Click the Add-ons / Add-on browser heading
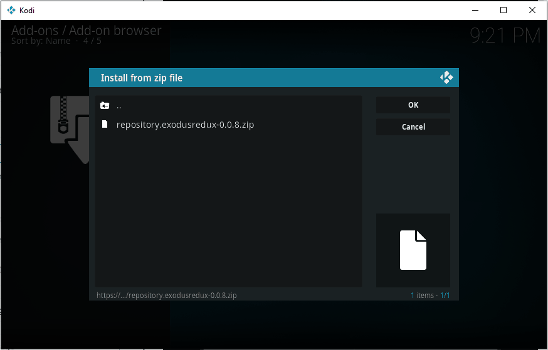 pos(87,30)
